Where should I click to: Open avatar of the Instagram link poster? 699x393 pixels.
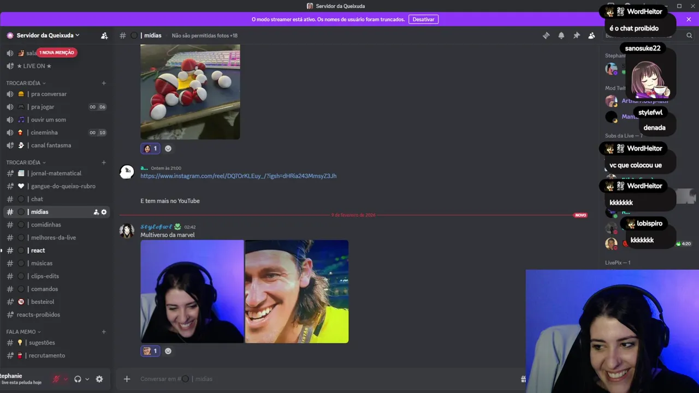click(127, 172)
